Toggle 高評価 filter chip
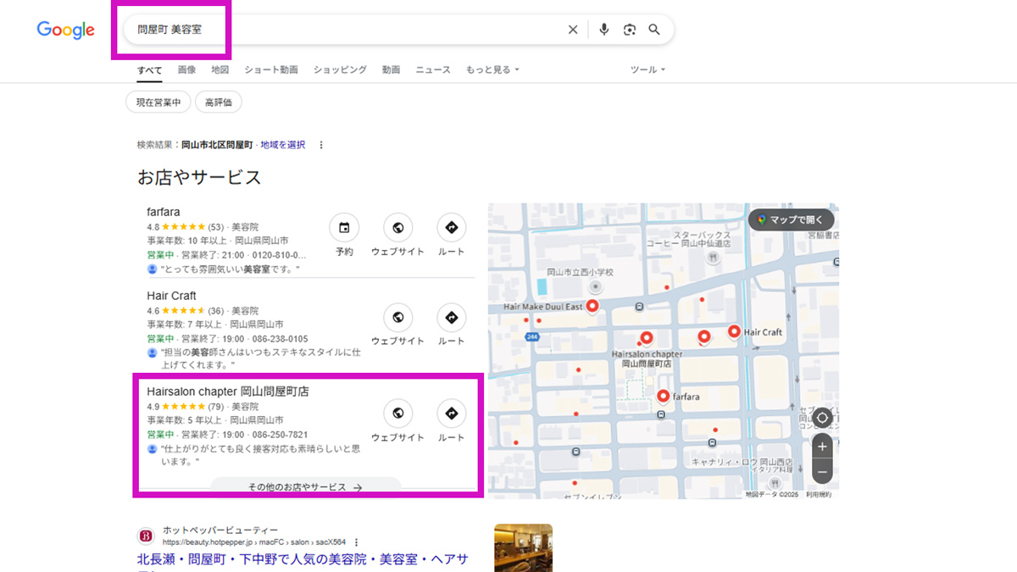Viewport: 1017px width, 572px height. click(x=219, y=103)
